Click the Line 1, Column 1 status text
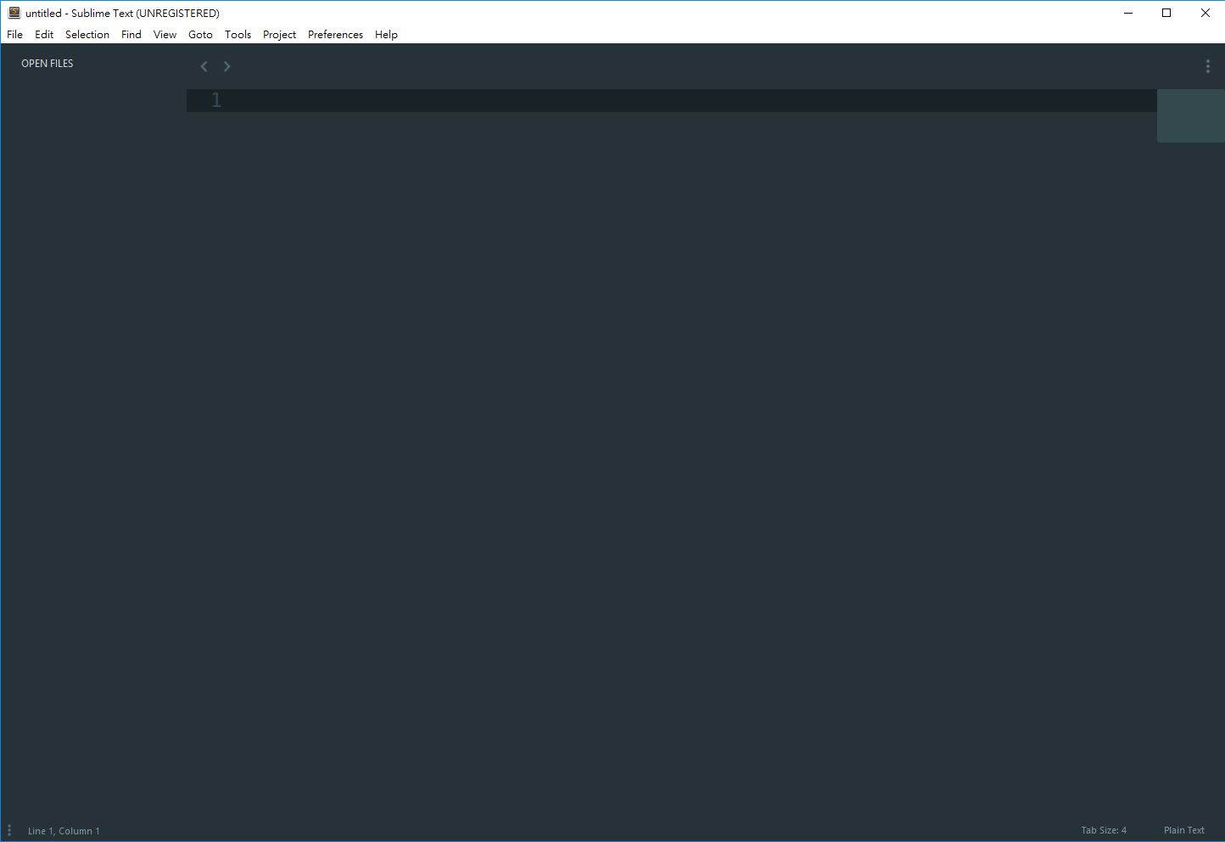 tap(64, 831)
